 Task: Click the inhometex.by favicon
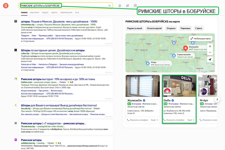[16, 21]
